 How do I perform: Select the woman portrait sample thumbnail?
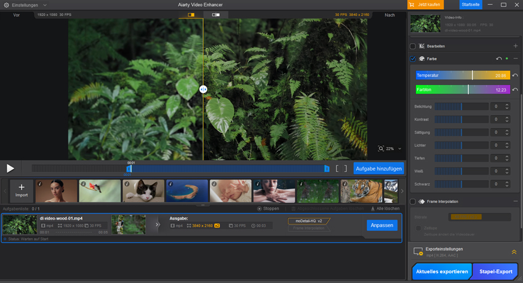[57, 191]
